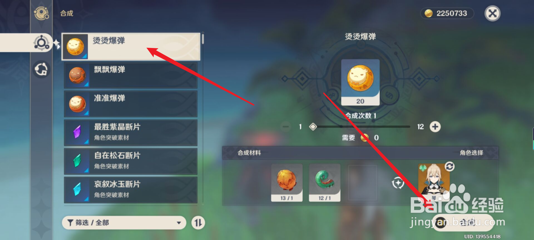
Task: Choose 最胜紫晶断片 recipe
Action: click(x=131, y=132)
